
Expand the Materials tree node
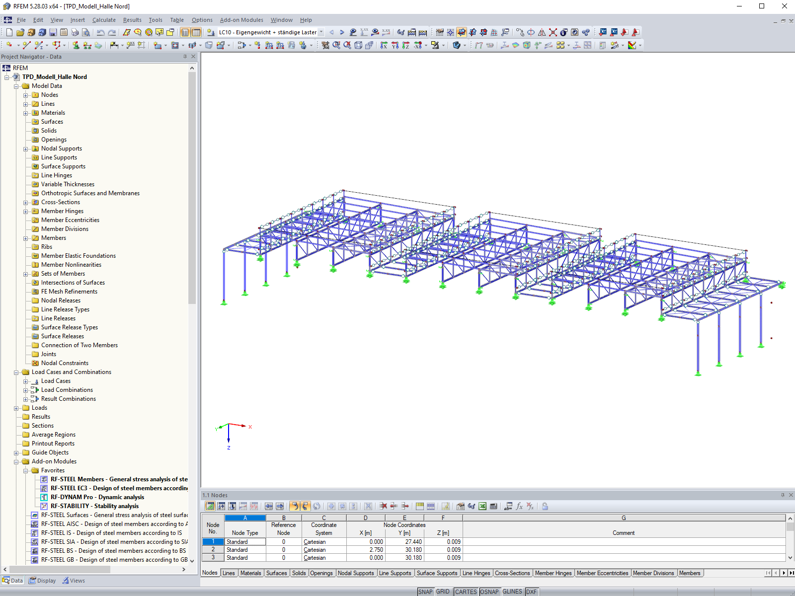pyautogui.click(x=26, y=113)
